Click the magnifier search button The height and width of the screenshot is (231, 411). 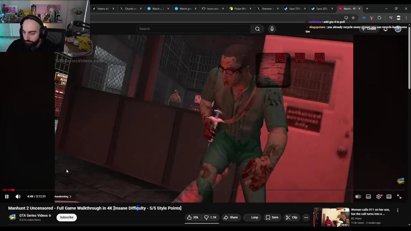[x=258, y=29]
